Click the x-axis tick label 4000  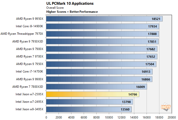click(x=71, y=117)
